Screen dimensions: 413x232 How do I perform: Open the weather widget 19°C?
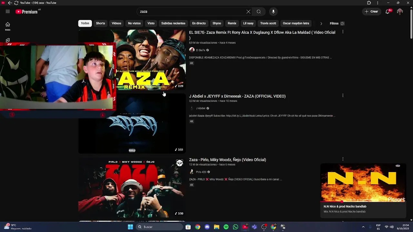point(18,227)
